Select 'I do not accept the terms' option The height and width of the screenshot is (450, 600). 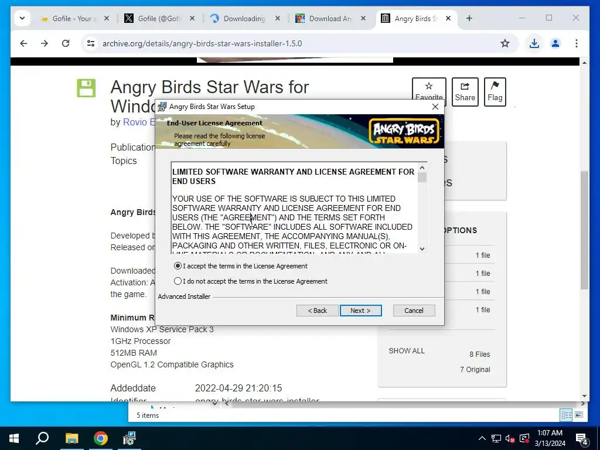pos(178,281)
